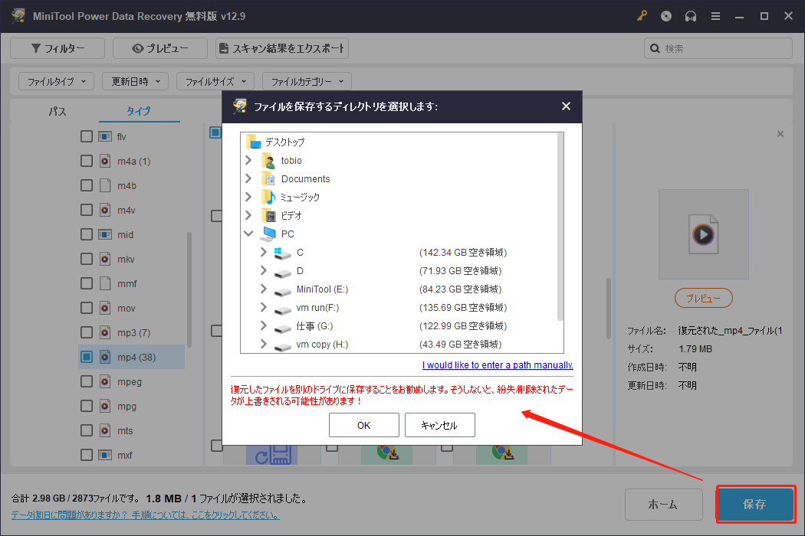805x536 pixels.
Task: Click the flv file type icon
Action: [x=105, y=136]
